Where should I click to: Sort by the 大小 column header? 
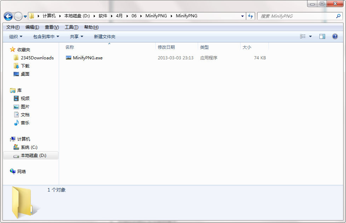point(247,47)
